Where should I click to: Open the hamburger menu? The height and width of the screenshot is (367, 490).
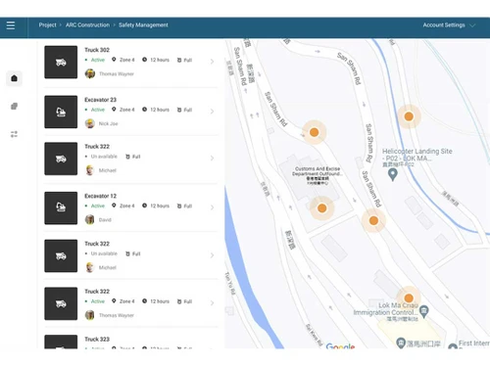tap(11, 25)
